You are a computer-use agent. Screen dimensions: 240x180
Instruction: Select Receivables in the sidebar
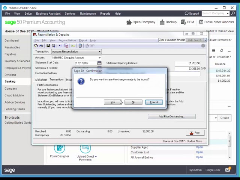tap(12, 48)
